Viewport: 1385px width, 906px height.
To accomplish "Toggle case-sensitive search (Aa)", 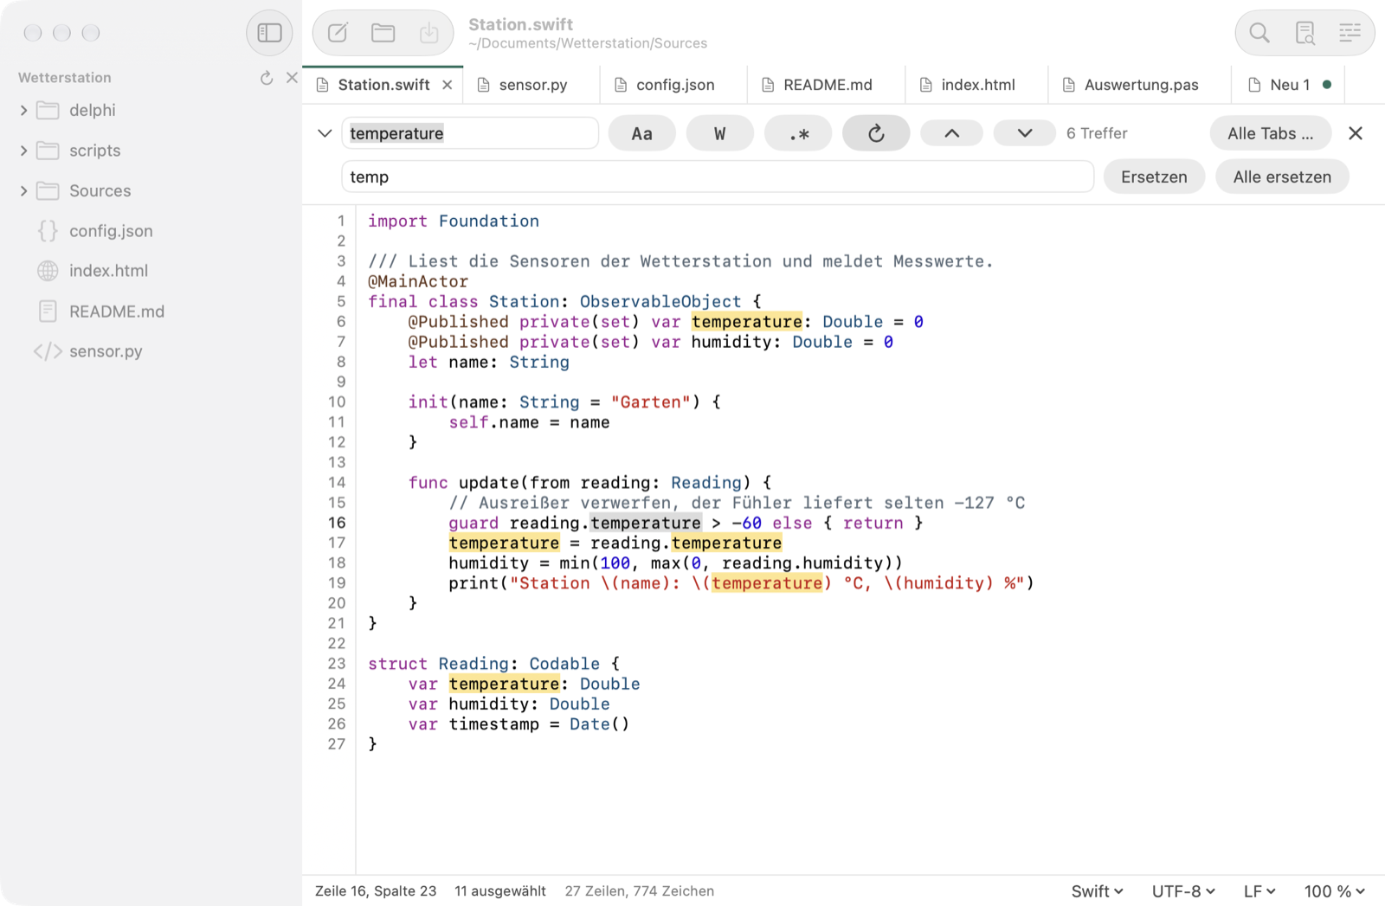I will pos(641,133).
